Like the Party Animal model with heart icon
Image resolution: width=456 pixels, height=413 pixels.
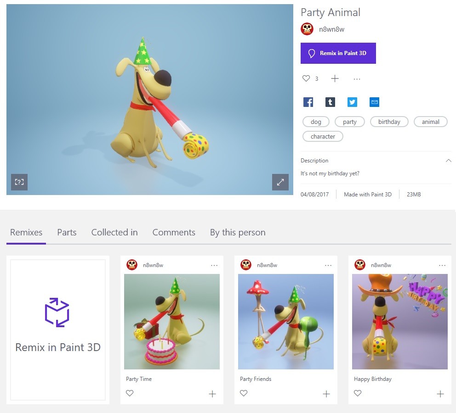[306, 78]
